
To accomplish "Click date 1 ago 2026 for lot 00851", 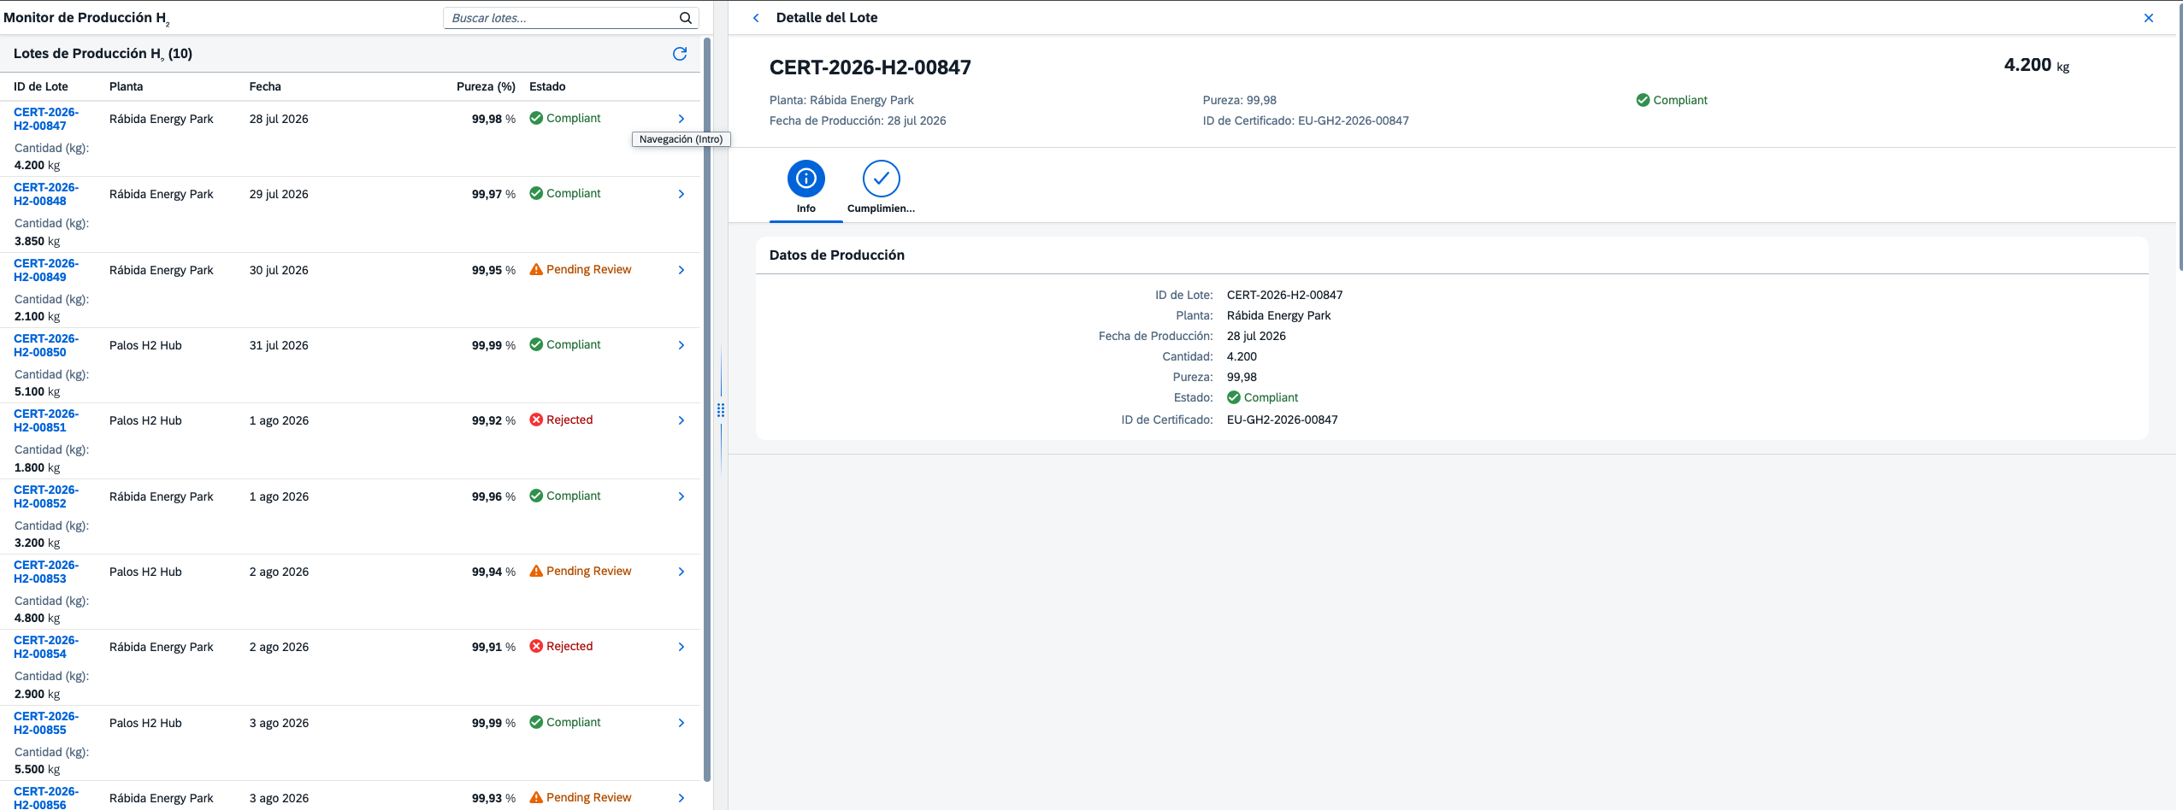I will tap(279, 420).
